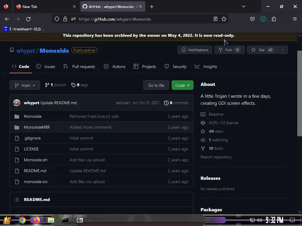The height and width of the screenshot is (226, 302).
Task: Open the Projects tab
Action: (x=145, y=67)
